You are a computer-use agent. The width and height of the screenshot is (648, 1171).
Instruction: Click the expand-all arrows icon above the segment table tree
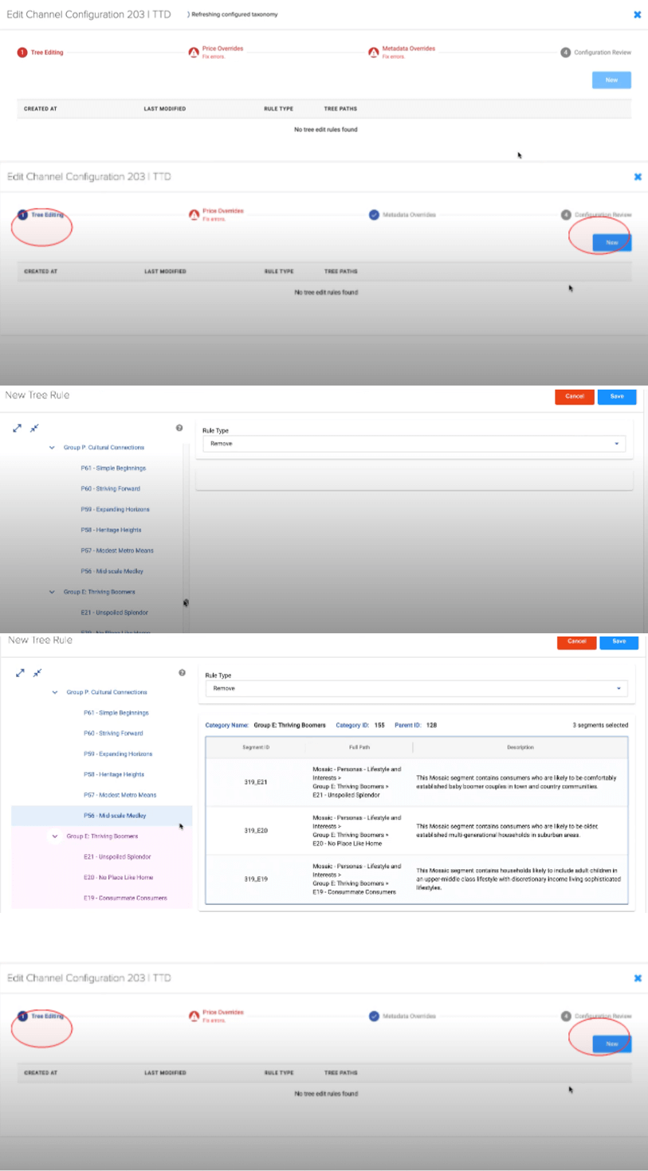pyautogui.click(x=21, y=673)
